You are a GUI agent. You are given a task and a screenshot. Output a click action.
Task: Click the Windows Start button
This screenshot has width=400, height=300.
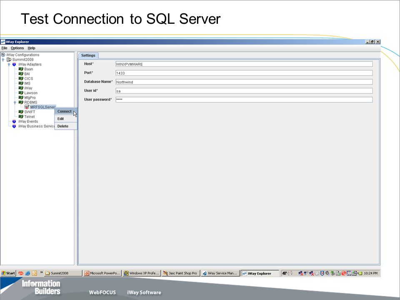point(8,273)
